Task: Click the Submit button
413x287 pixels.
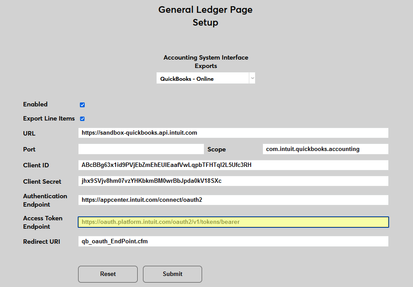Action: tap(172, 274)
